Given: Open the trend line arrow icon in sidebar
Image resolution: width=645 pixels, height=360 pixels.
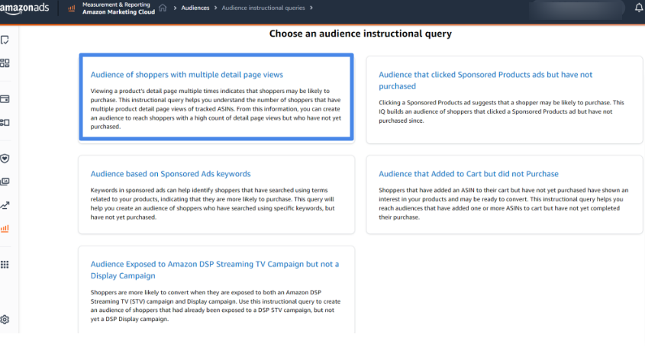Looking at the screenshot, I should [5, 205].
